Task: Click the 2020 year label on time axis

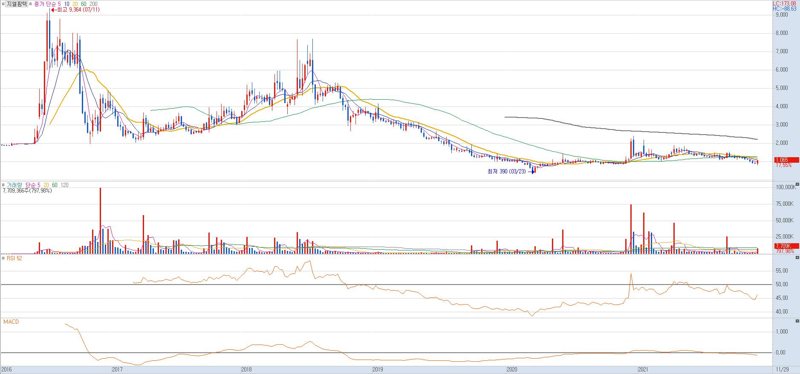Action: pos(512,370)
